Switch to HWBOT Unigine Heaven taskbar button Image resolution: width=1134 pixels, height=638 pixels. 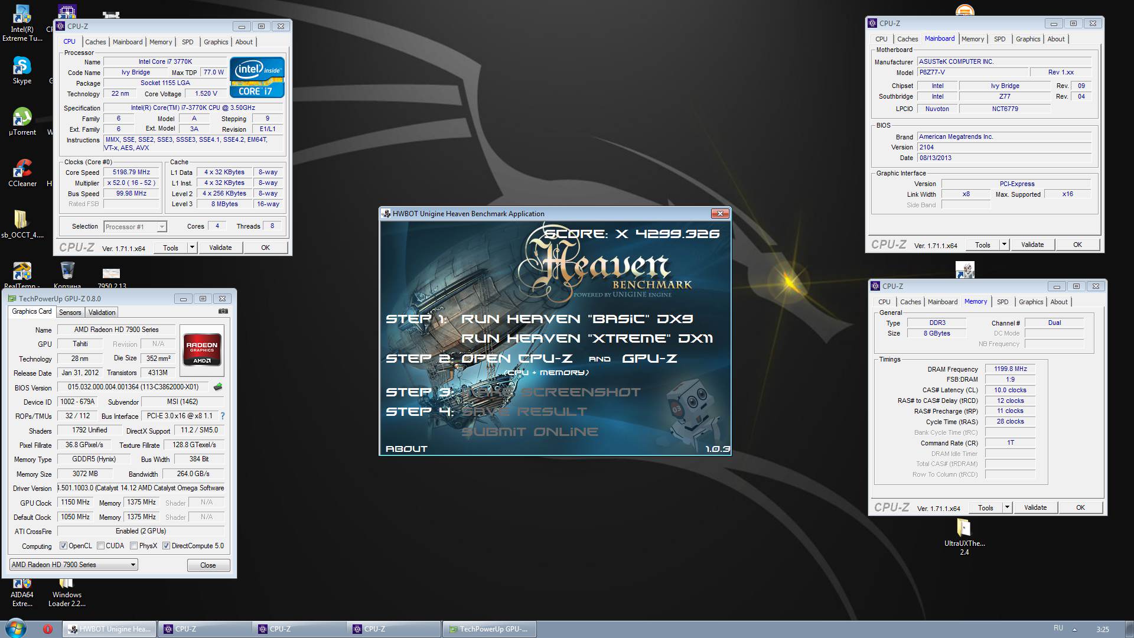[110, 629]
